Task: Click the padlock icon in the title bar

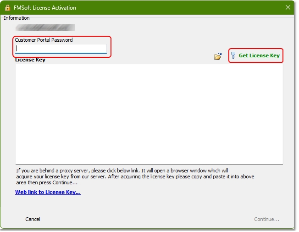Action: coord(7,8)
